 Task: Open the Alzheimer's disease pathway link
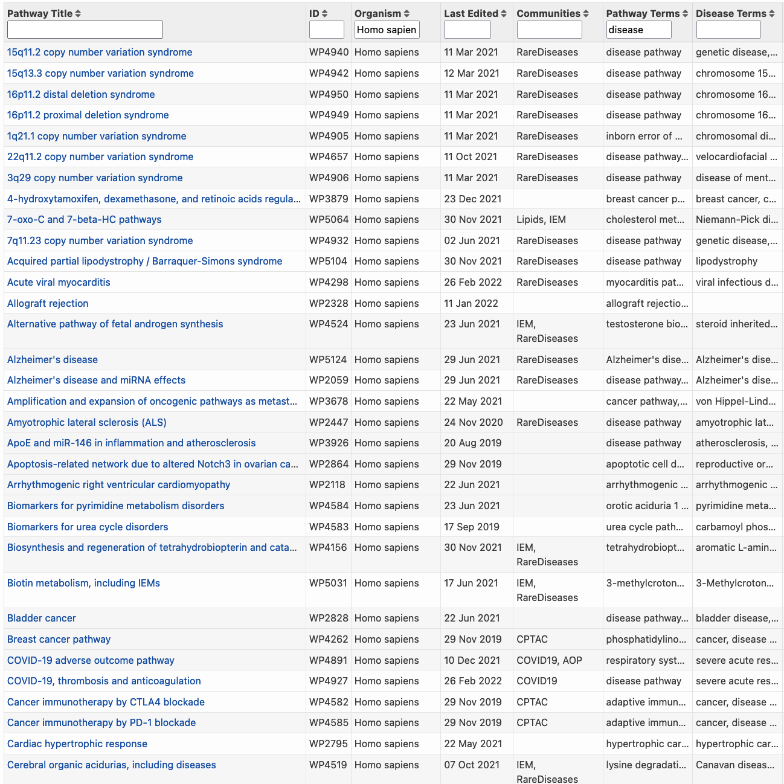[53, 360]
